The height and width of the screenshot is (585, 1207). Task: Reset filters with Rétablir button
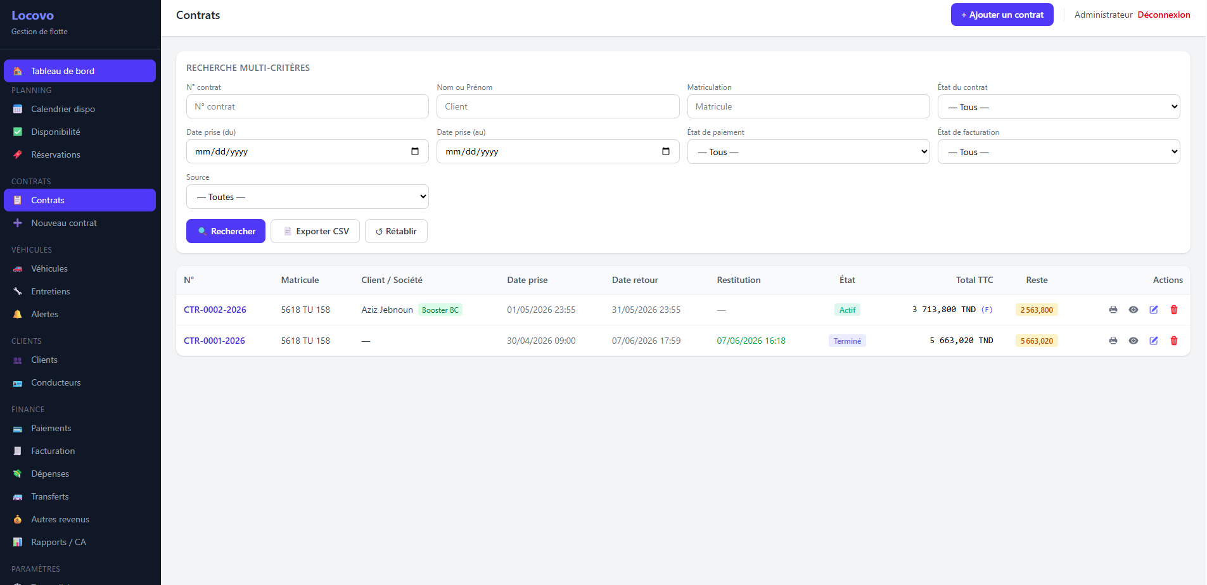coord(396,231)
